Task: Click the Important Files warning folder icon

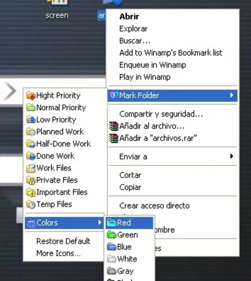Action: [30, 192]
